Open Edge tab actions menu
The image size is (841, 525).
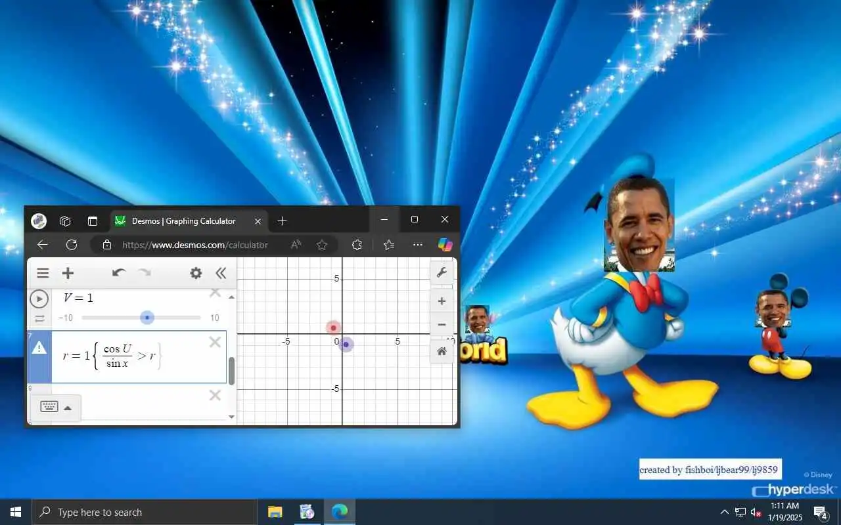click(x=92, y=221)
